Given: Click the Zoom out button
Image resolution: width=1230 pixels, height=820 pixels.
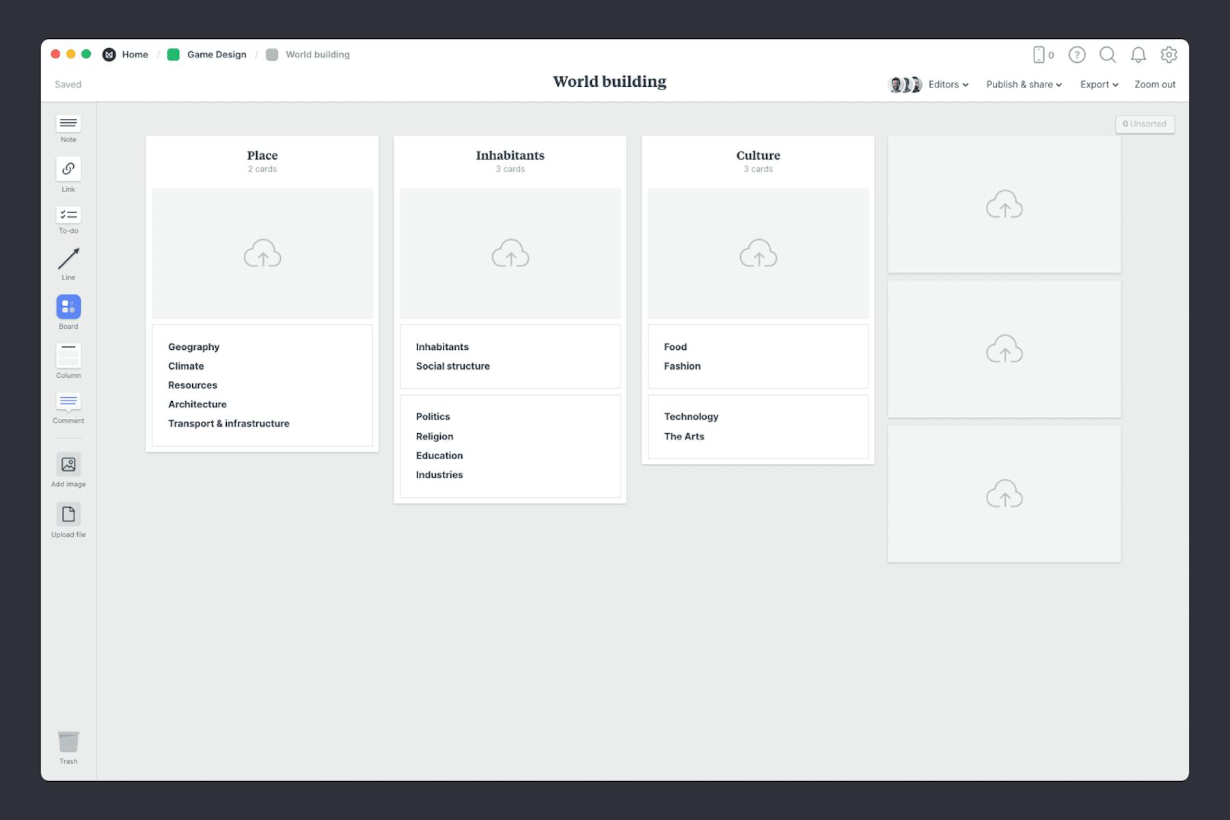Looking at the screenshot, I should [x=1154, y=84].
